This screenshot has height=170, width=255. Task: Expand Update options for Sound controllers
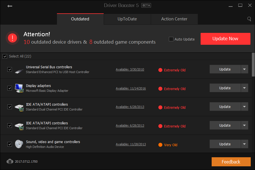[x=245, y=144]
